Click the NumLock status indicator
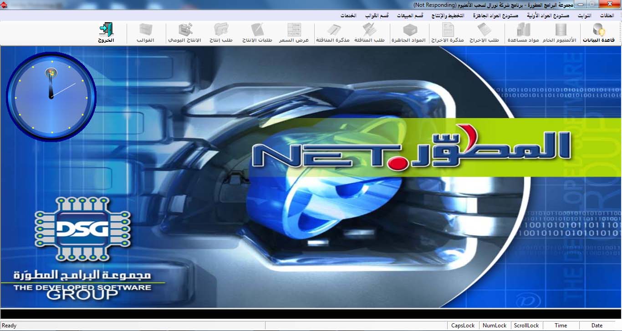Viewport: 622px width, 331px height. pos(495,326)
